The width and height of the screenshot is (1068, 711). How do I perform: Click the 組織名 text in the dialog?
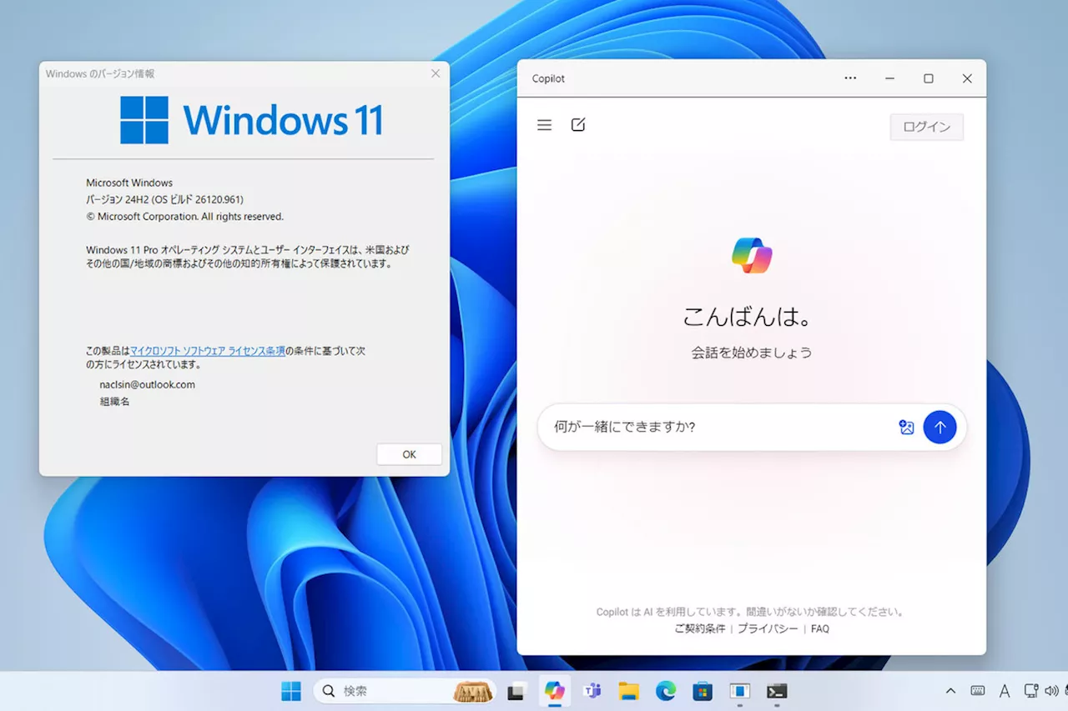click(x=114, y=401)
